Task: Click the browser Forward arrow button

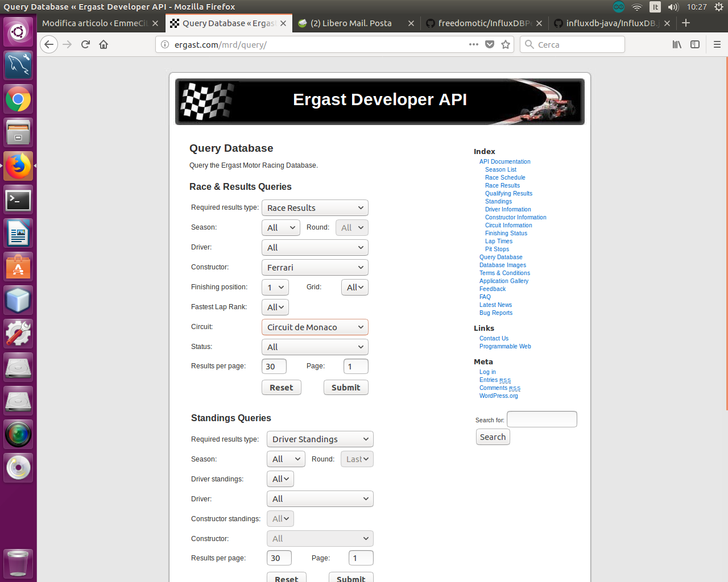Action: pyautogui.click(x=67, y=44)
